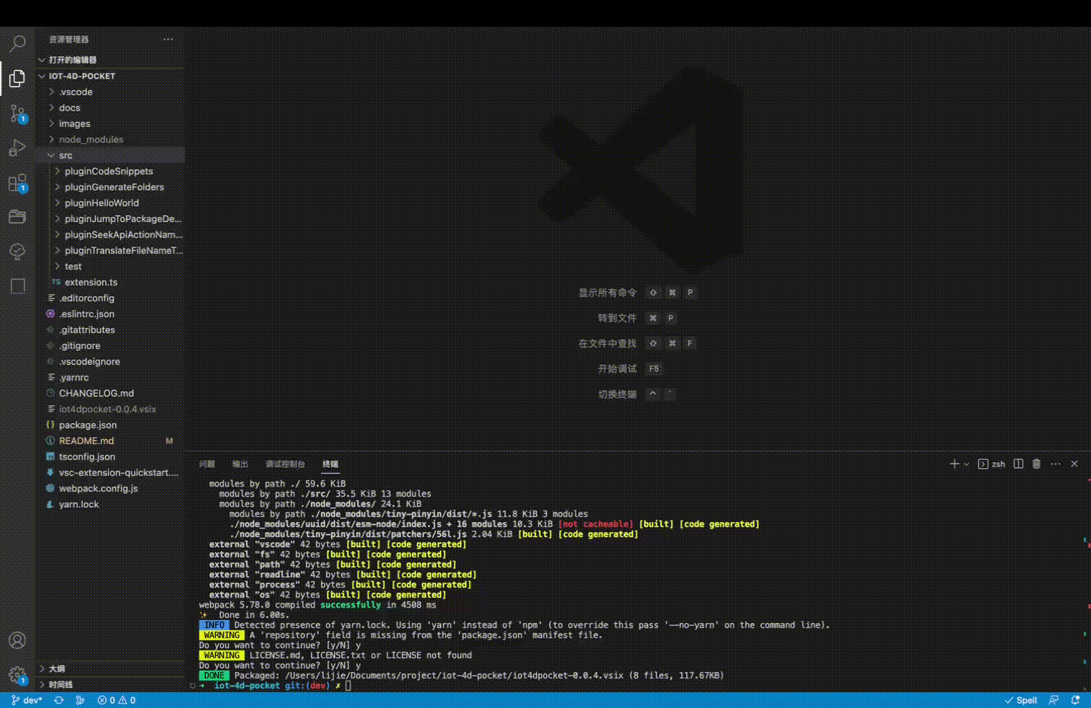Image resolution: width=1091 pixels, height=708 pixels.
Task: Open the Source Control view
Action: point(17,113)
